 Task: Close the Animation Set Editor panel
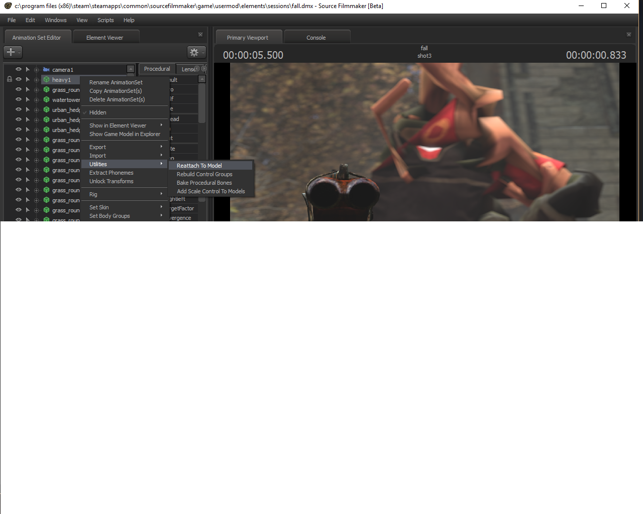[200, 35]
